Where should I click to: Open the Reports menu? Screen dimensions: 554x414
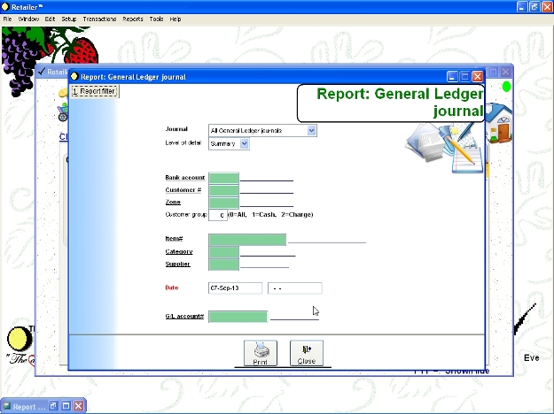(x=133, y=19)
